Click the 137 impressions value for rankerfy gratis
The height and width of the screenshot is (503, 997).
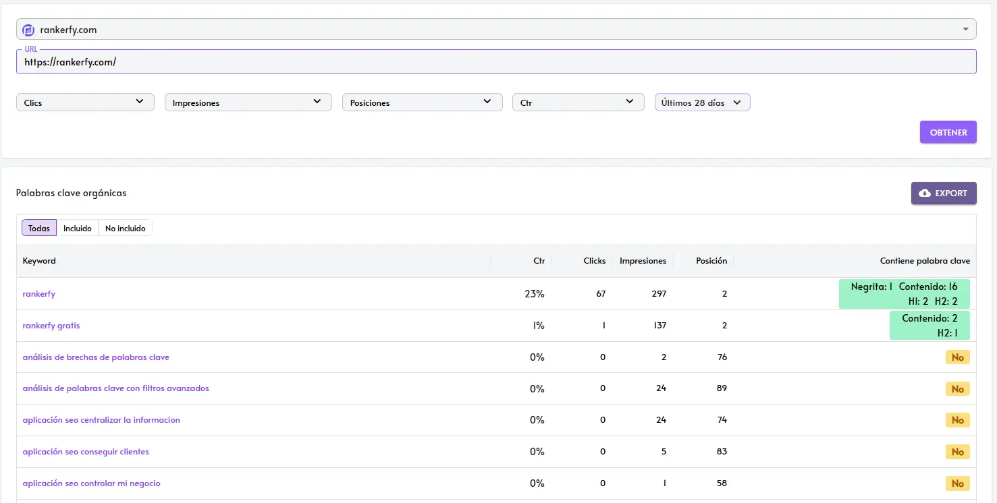tap(659, 326)
